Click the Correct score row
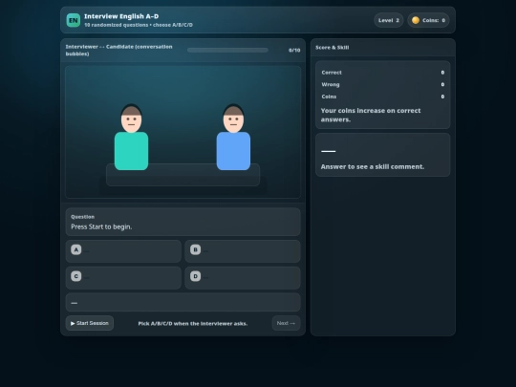 [383, 73]
